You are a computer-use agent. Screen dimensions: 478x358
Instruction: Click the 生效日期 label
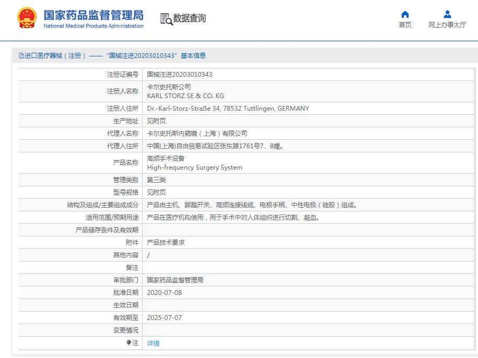(x=125, y=305)
